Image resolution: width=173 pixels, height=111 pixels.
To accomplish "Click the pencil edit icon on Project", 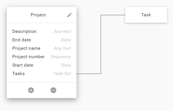I will coord(70,15).
